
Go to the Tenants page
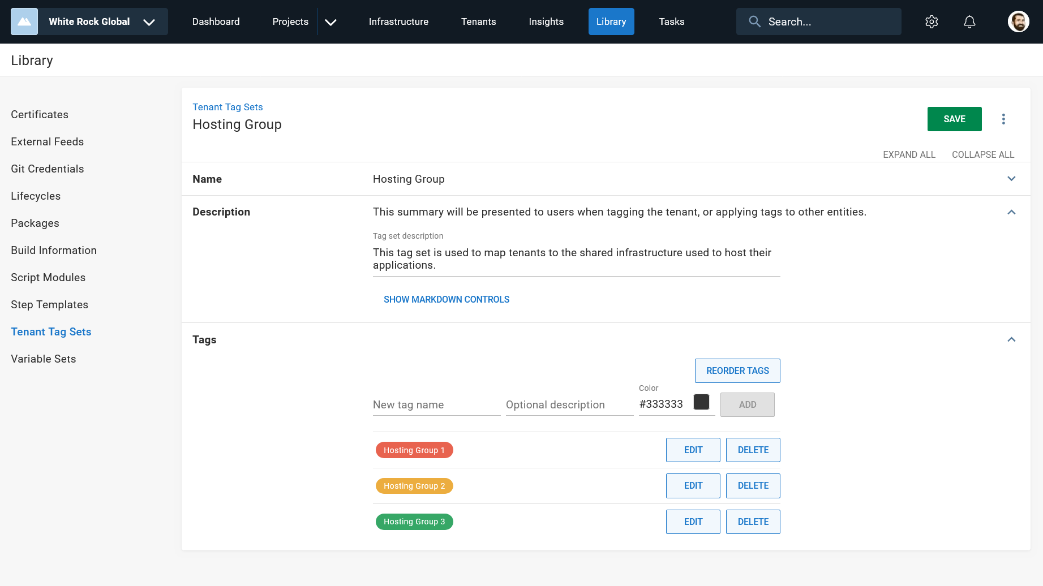click(x=478, y=21)
